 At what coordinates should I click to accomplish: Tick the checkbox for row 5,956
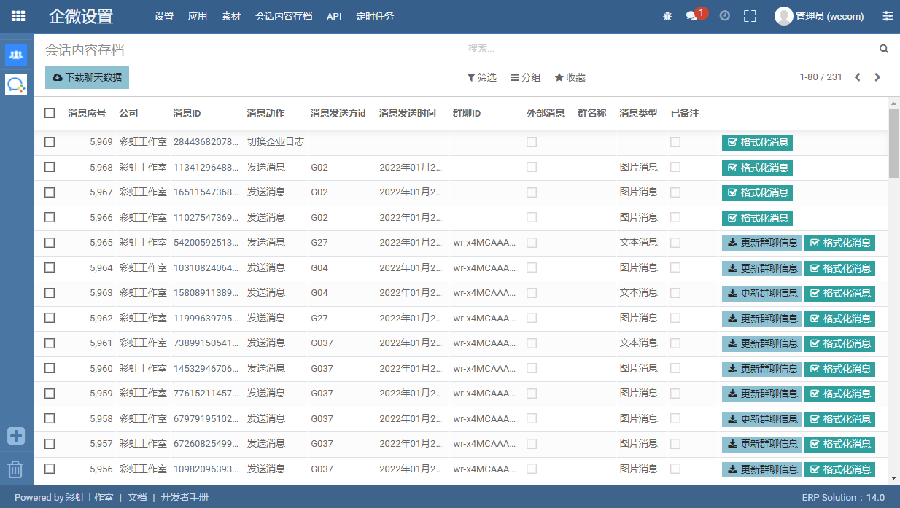(x=50, y=469)
